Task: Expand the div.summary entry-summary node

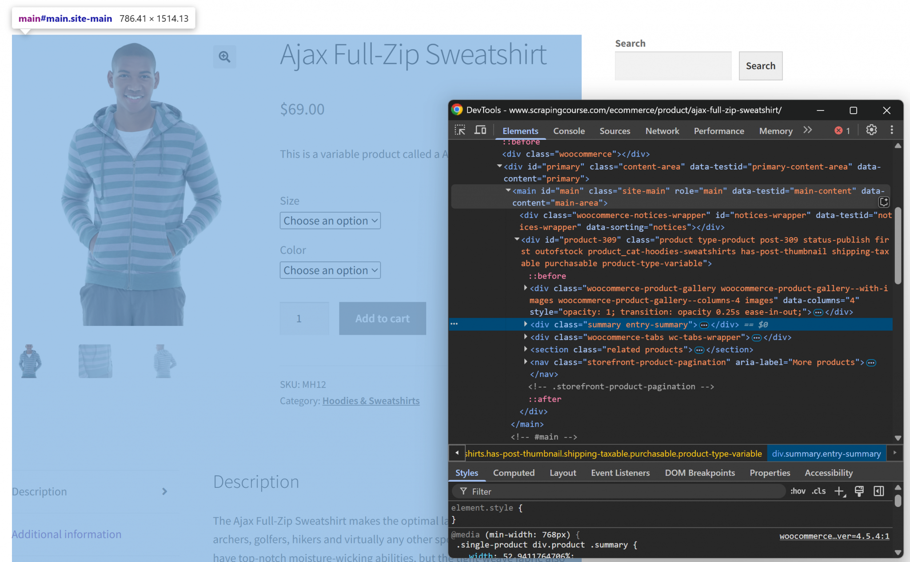Action: 526,325
